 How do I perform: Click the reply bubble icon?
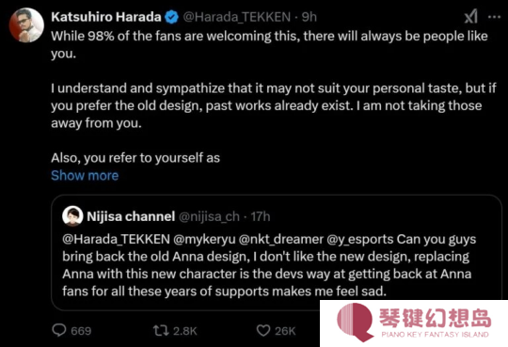[59, 330]
